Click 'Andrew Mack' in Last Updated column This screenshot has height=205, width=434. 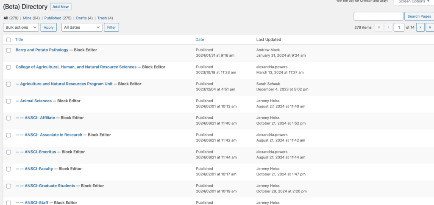268,50
